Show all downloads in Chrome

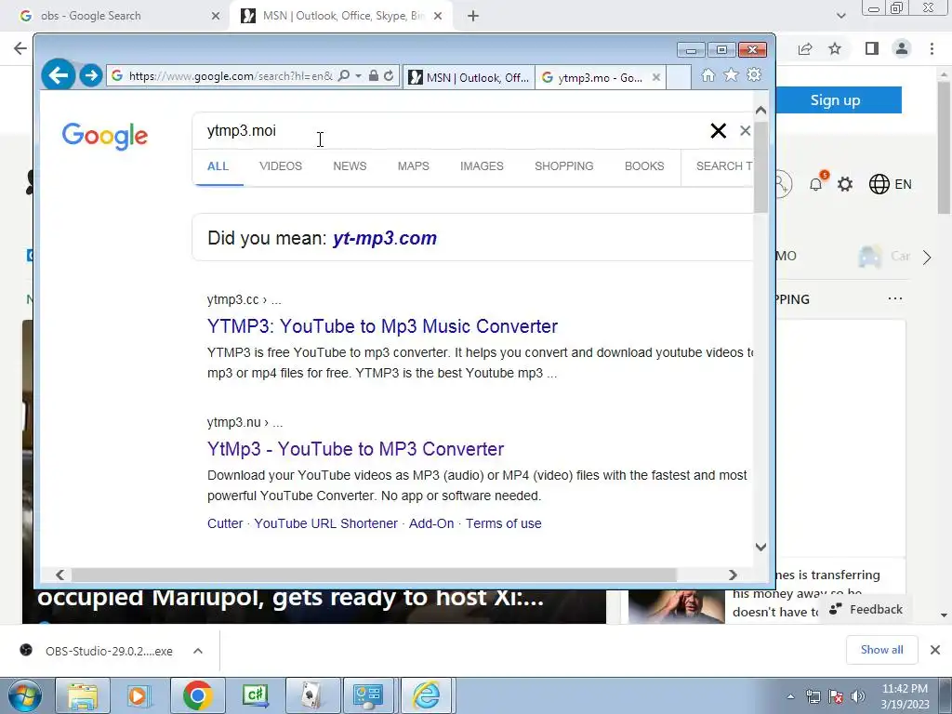tap(881, 650)
